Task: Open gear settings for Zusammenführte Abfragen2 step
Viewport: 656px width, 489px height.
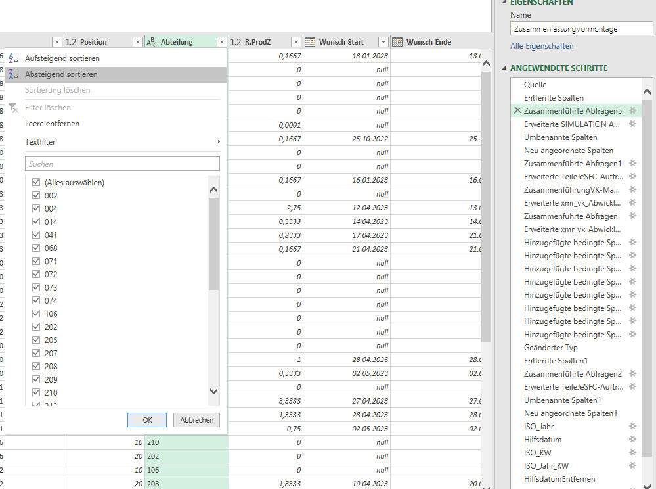Action: click(x=632, y=373)
